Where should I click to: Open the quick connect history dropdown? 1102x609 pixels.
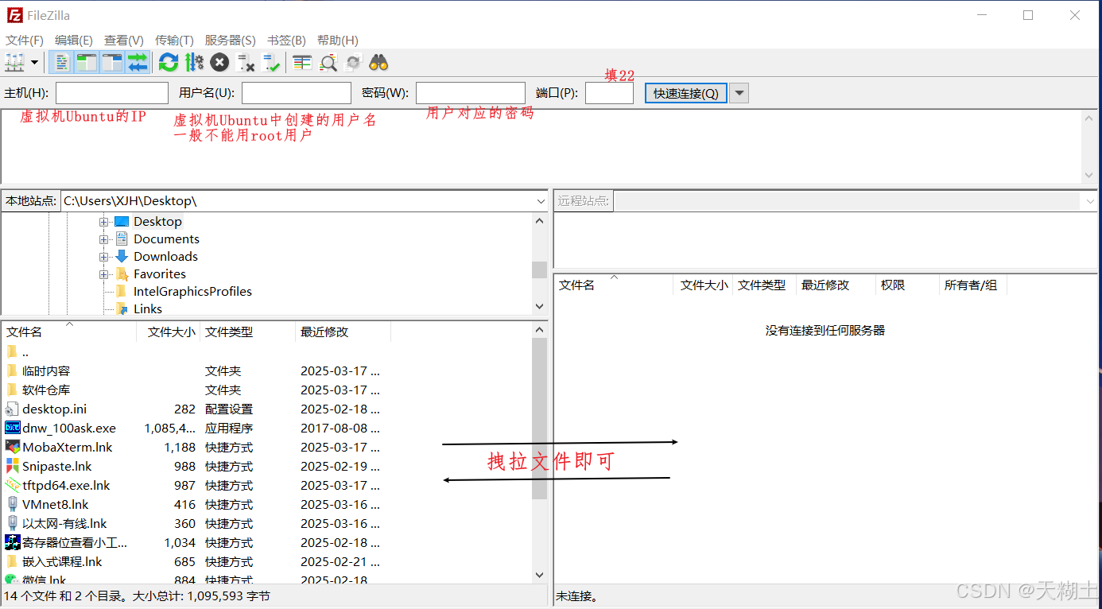pyautogui.click(x=739, y=93)
